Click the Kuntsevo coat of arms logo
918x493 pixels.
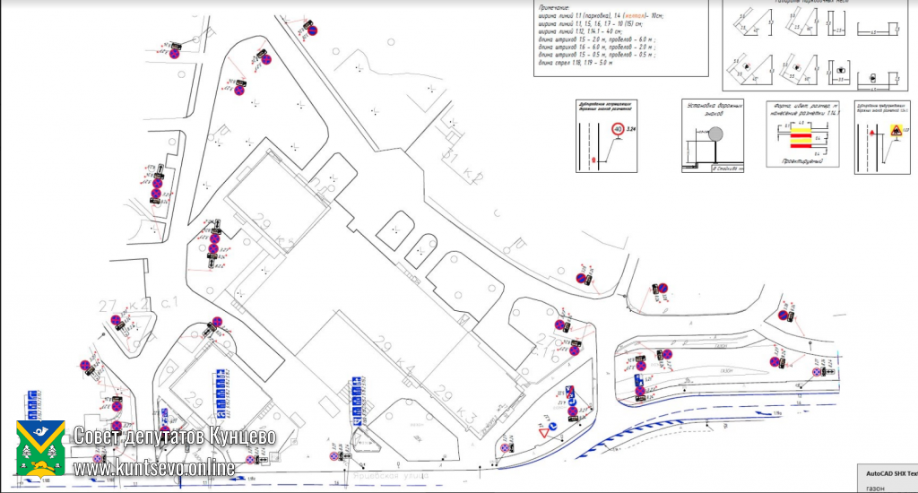[x=39, y=449]
